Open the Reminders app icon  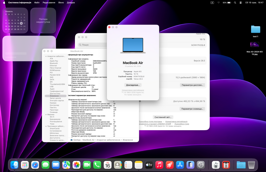point(128,165)
